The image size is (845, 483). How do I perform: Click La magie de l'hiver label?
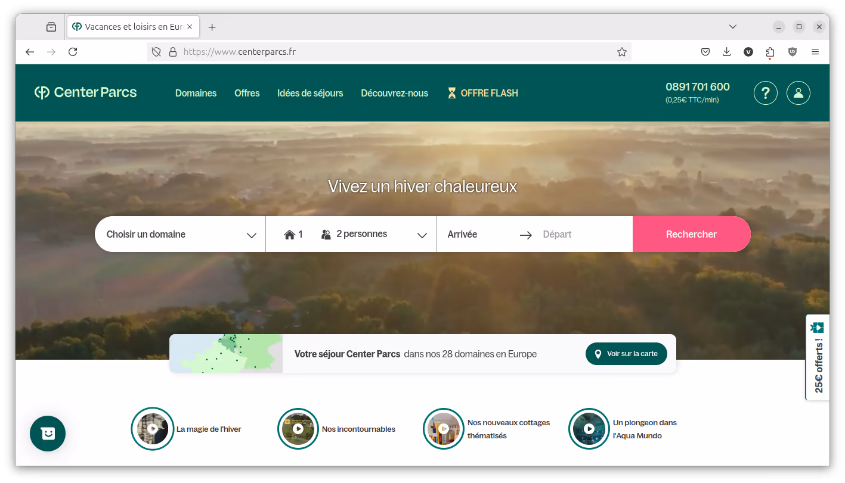tap(209, 429)
